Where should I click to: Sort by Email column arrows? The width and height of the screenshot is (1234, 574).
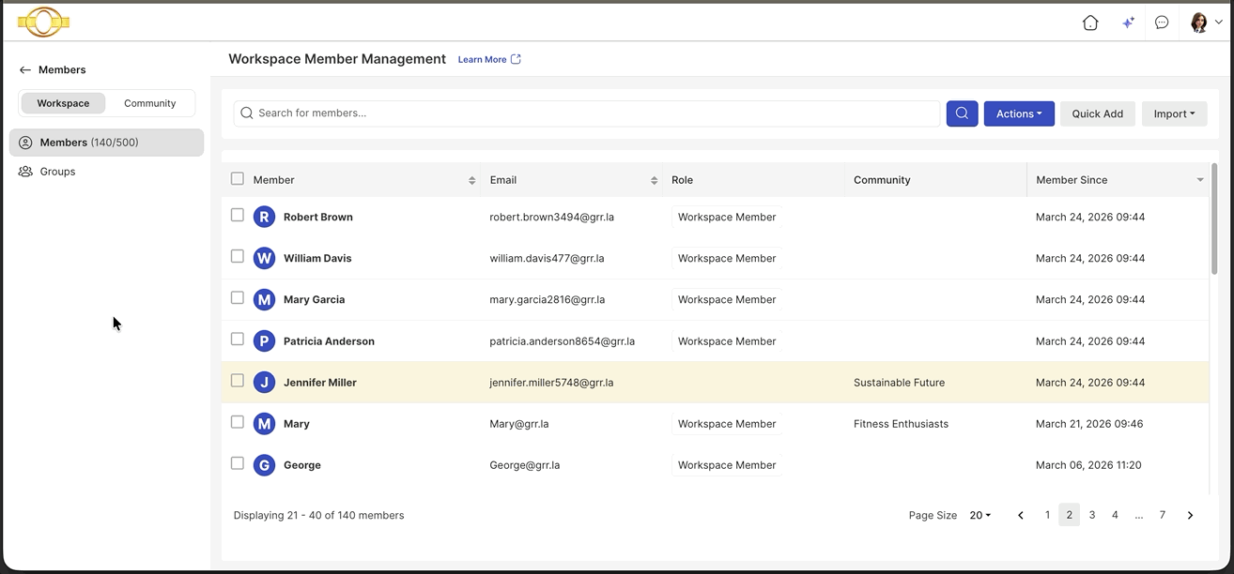coord(654,180)
